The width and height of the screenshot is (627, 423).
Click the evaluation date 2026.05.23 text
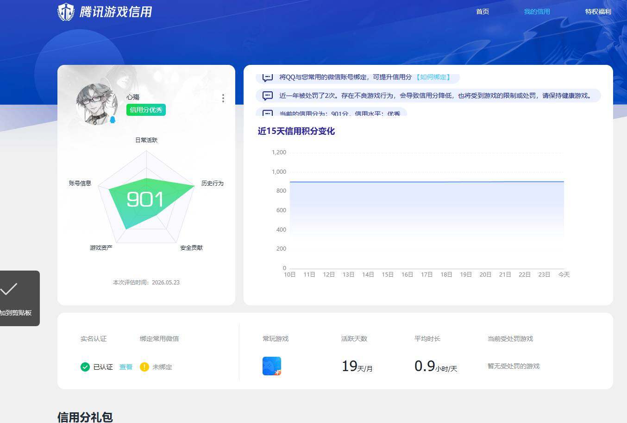tap(166, 282)
